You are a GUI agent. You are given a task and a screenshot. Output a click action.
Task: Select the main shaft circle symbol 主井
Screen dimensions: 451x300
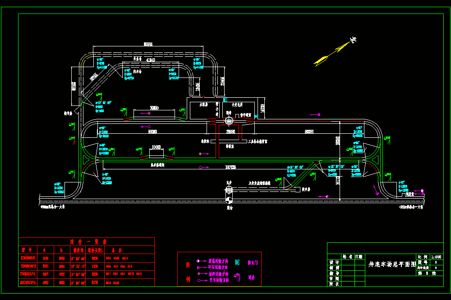pos(229,190)
